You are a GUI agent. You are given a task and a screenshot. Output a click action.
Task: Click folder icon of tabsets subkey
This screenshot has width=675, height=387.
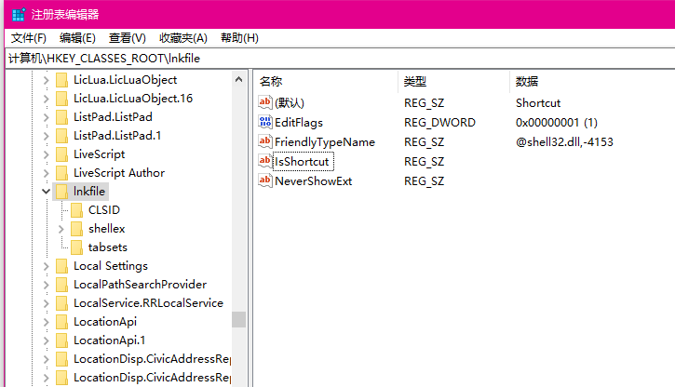(x=77, y=247)
